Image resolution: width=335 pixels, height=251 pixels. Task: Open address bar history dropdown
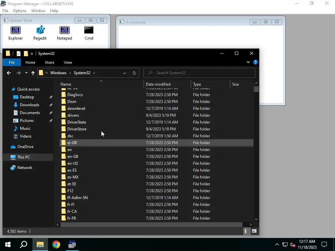125,73
